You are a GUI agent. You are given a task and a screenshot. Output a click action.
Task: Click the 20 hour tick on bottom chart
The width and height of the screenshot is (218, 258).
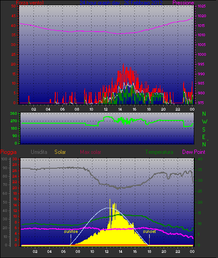click(x=164, y=251)
